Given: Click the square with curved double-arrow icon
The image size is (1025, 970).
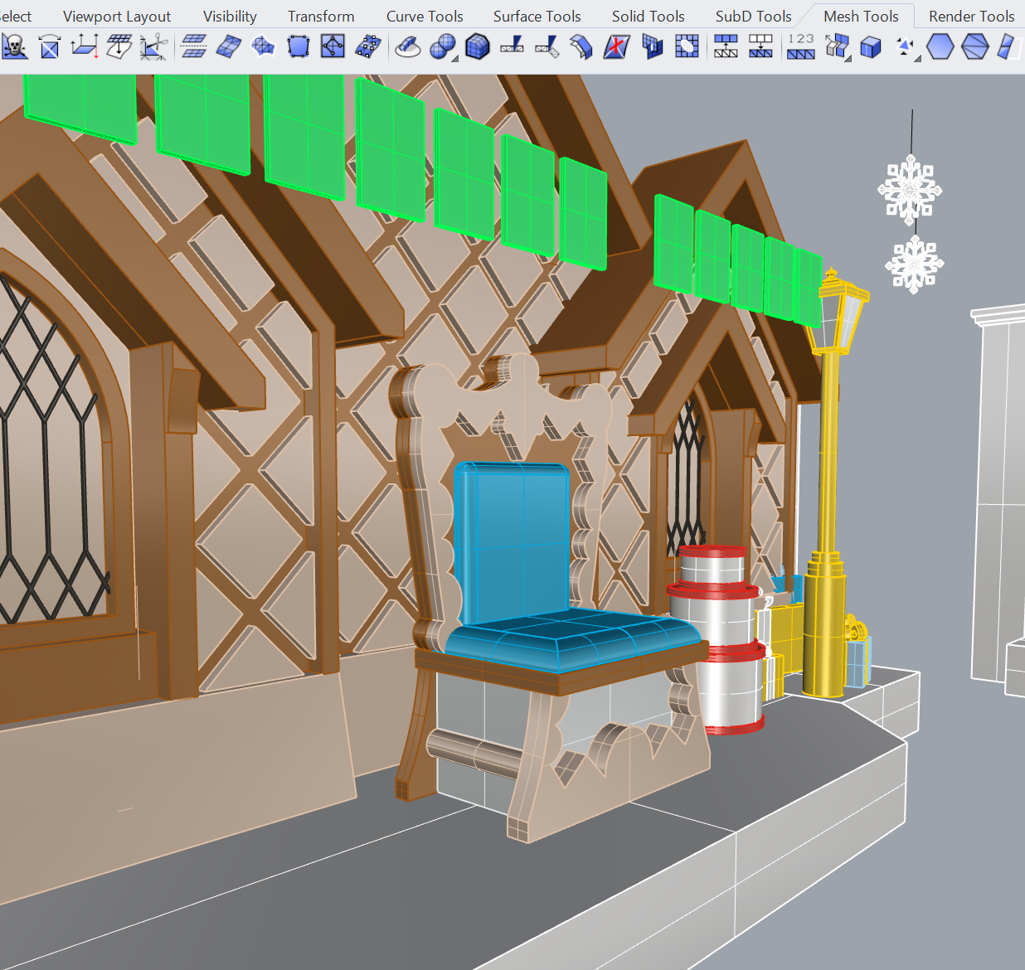Looking at the screenshot, I should coord(50,46).
